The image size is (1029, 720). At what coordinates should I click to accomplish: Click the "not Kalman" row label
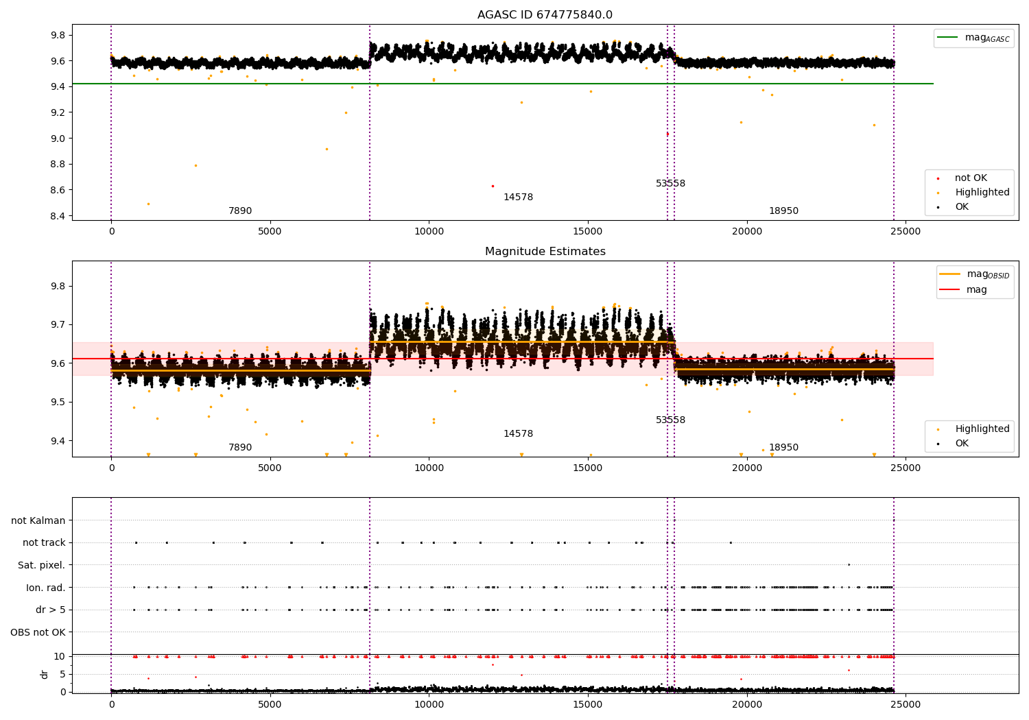click(x=38, y=521)
